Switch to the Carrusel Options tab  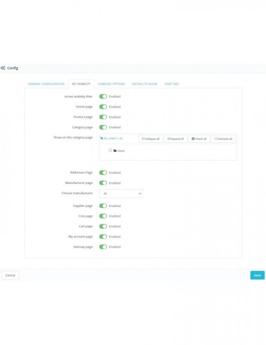111,84
